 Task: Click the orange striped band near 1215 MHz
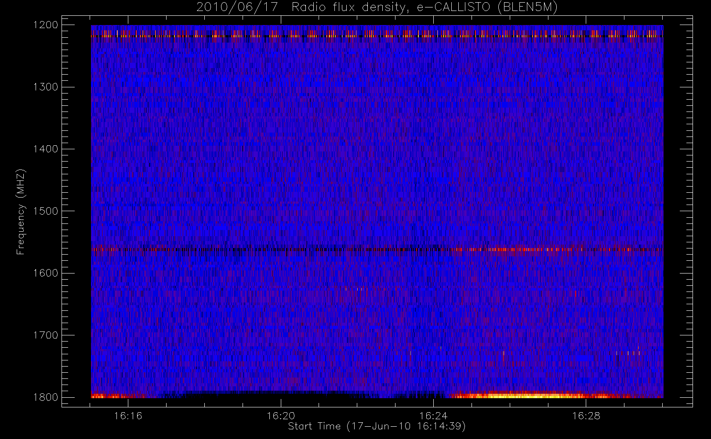click(x=377, y=34)
